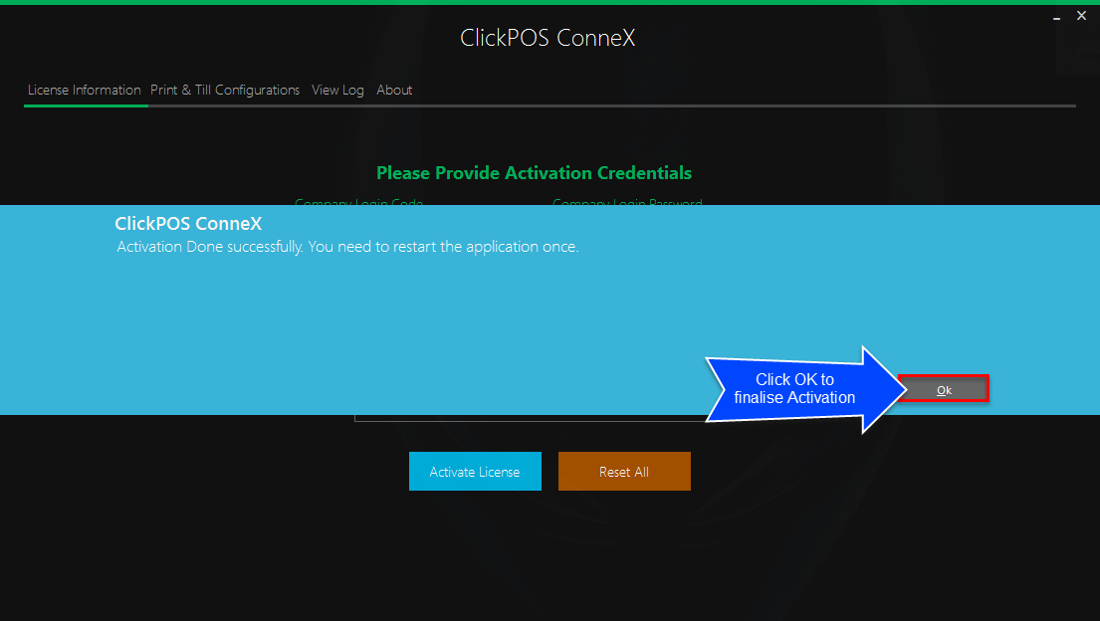Minimize the ClickPOS ConneX window
This screenshot has height=621, width=1100.
tap(1056, 17)
